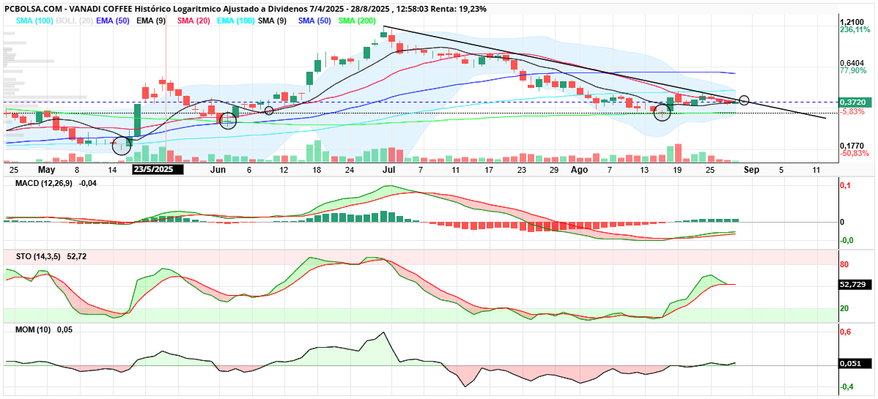Image resolution: width=878 pixels, height=399 pixels.
Task: Click the 236,11% percentage label
Action: (x=855, y=30)
